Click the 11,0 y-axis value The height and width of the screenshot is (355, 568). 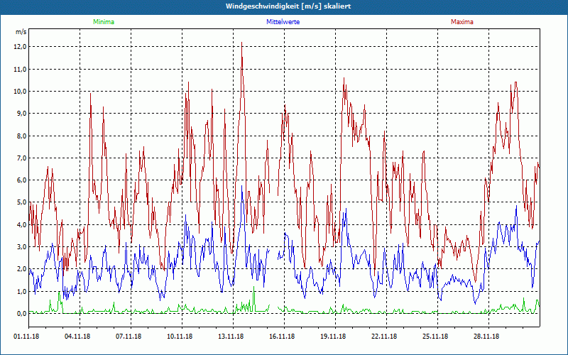21,69
